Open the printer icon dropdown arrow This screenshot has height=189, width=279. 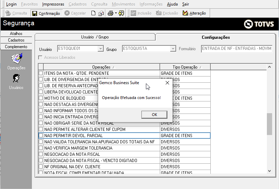coord(116,13)
